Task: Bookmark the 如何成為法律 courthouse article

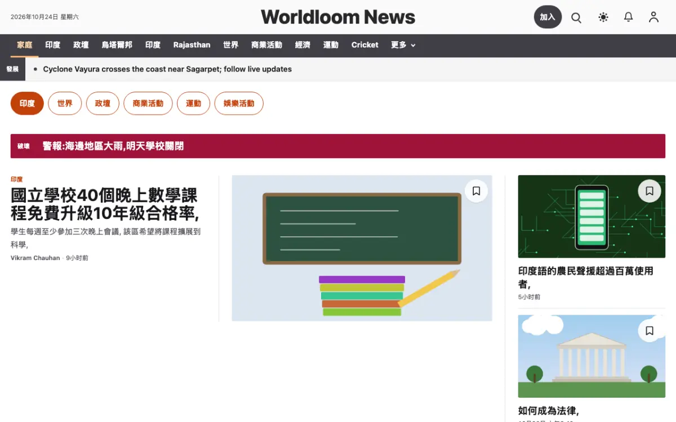Action: 649,331
